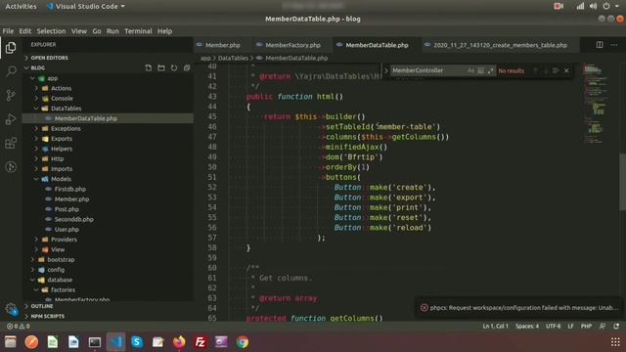
Task: Click DataTables in the breadcrumb path
Action: 233,58
